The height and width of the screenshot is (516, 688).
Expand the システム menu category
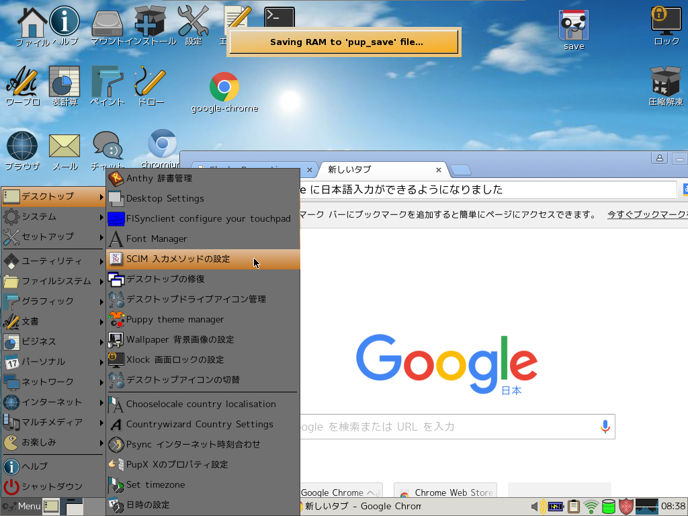(x=54, y=216)
